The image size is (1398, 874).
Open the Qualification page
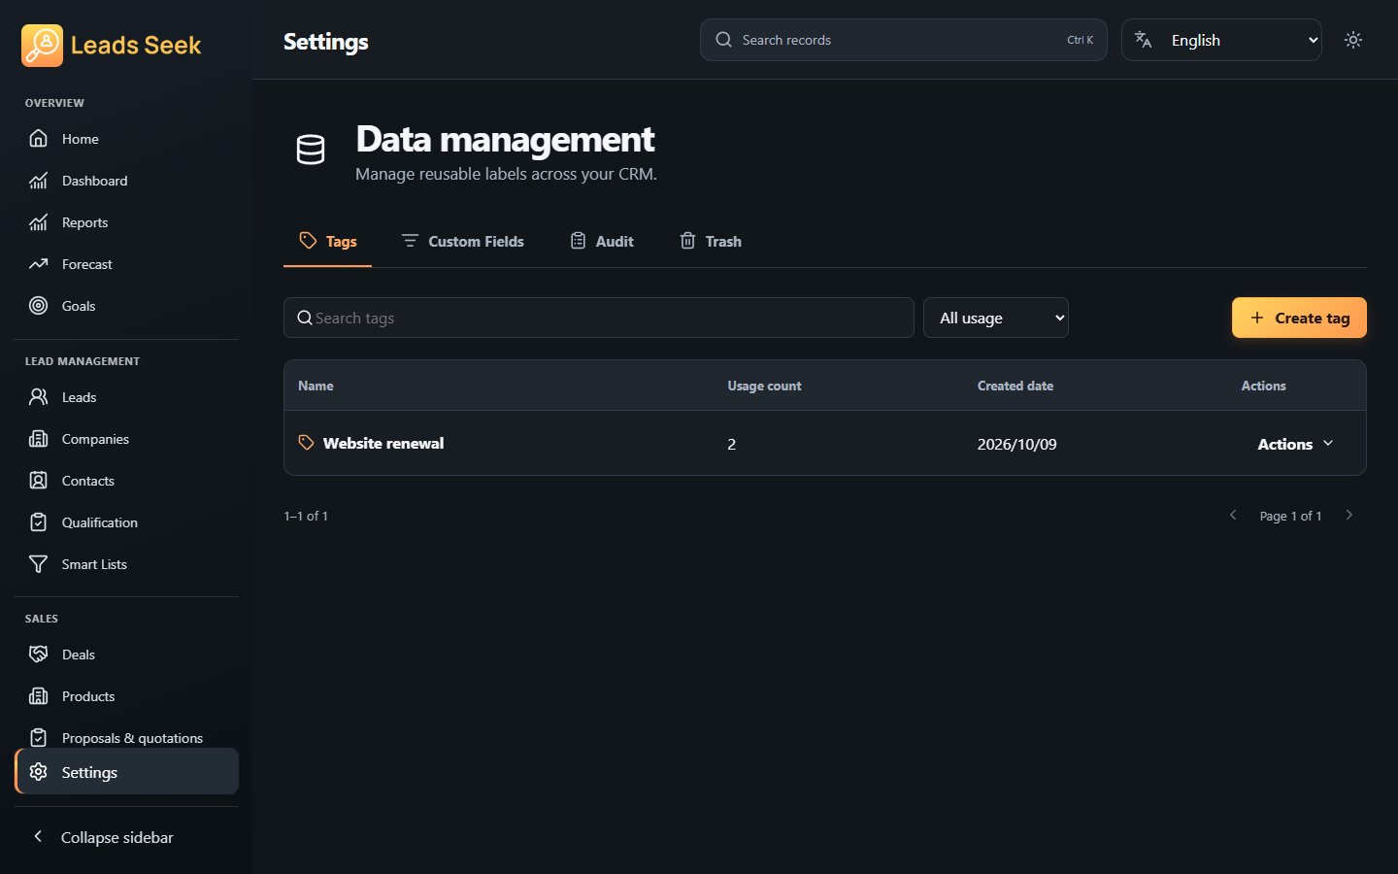tap(126, 522)
